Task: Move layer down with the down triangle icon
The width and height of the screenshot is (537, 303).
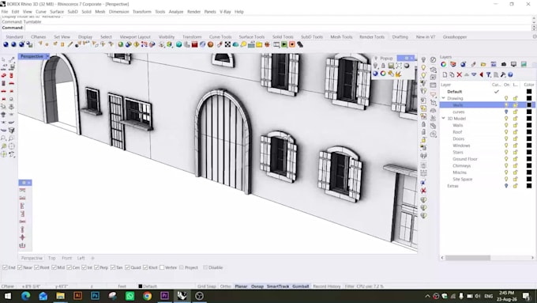Action: [474, 75]
